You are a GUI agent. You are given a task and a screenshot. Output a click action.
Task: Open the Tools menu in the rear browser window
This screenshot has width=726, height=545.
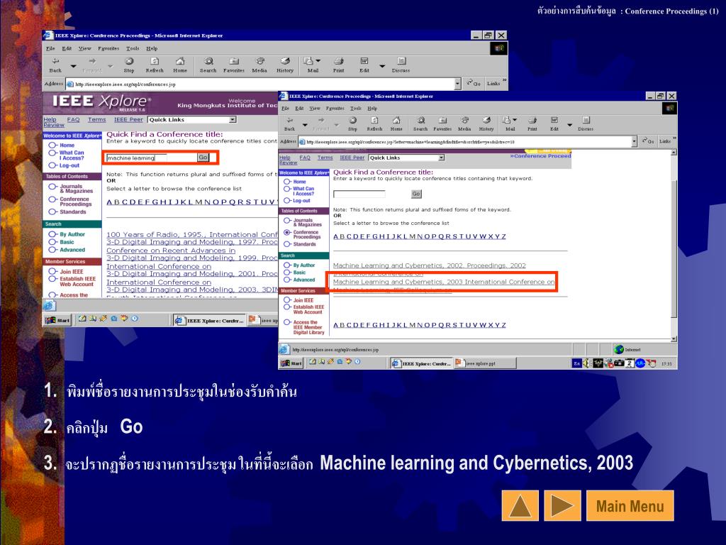click(x=133, y=48)
